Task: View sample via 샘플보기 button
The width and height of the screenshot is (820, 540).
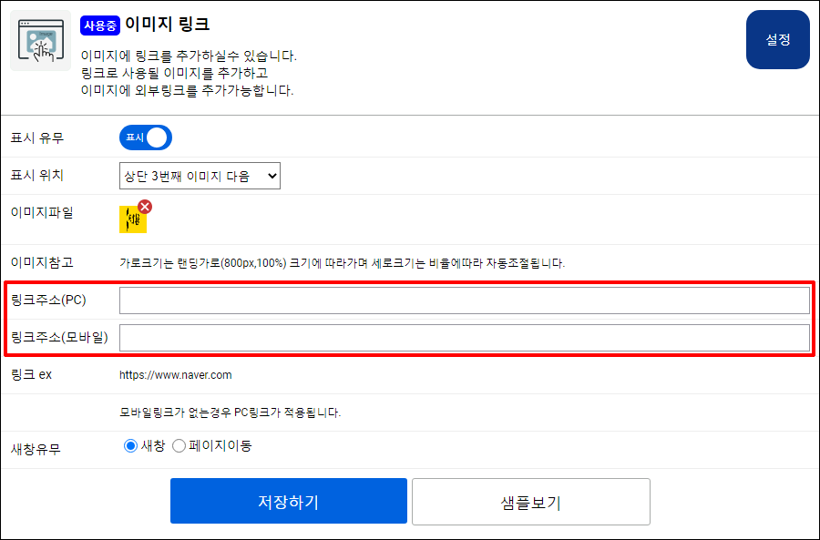Action: click(530, 501)
